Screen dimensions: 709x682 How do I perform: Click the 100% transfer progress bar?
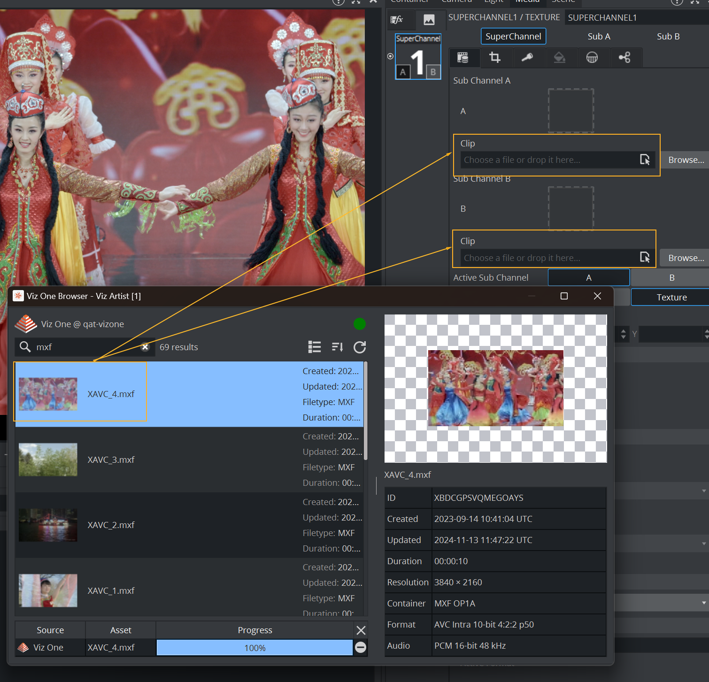(x=254, y=648)
